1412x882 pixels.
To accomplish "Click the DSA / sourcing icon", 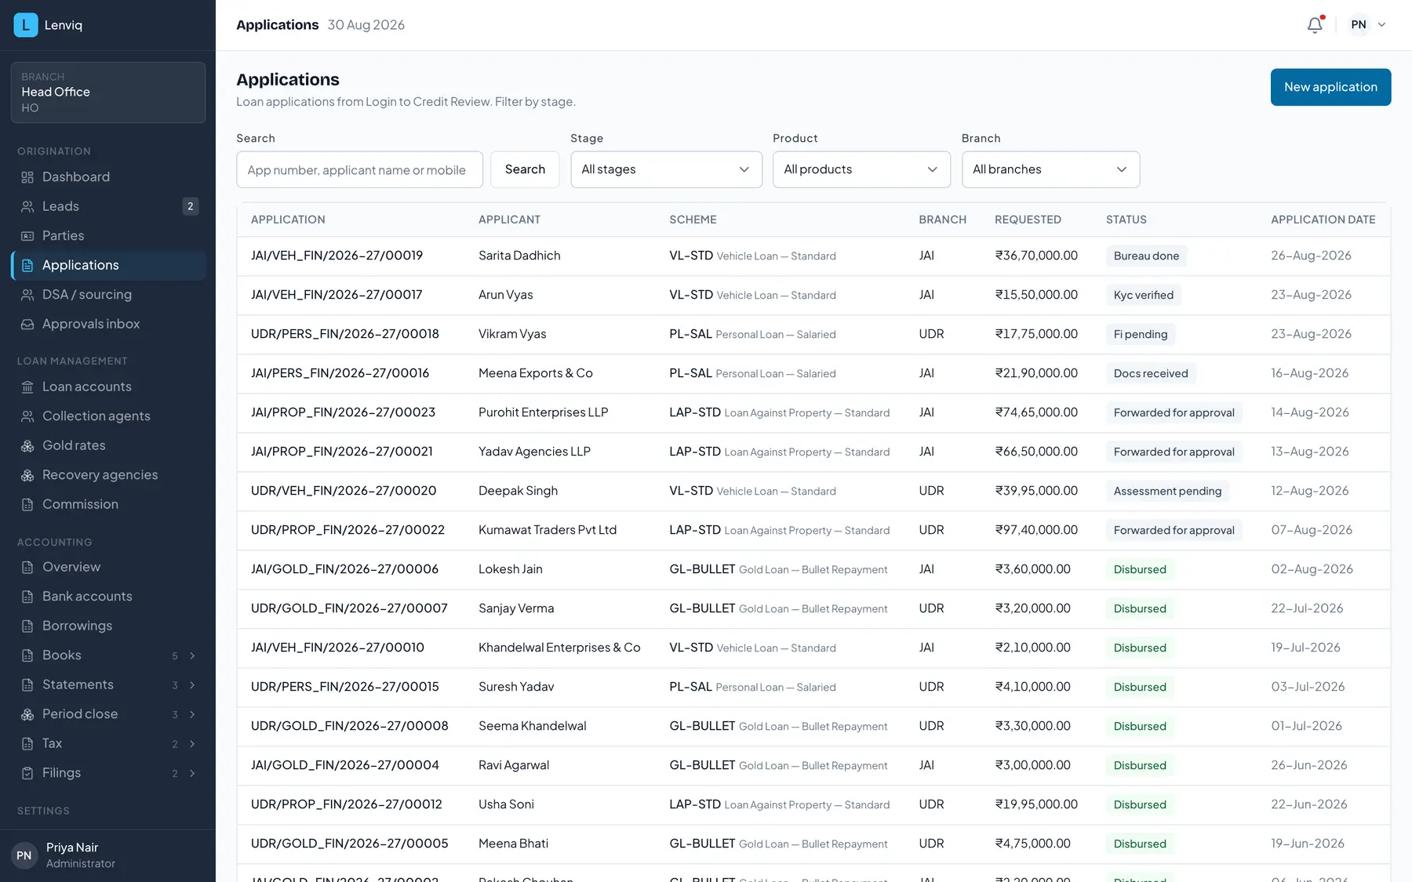I will 27,295.
